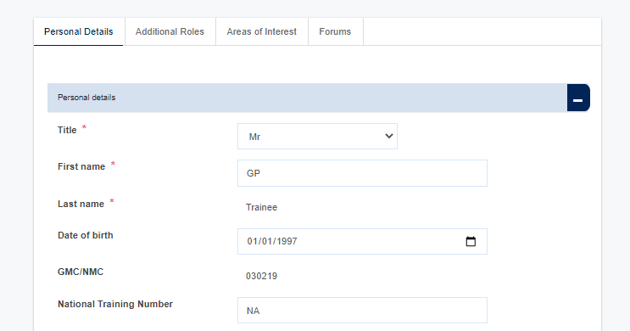This screenshot has width=630, height=331.
Task: Click the Title field label
Action: pyautogui.click(x=67, y=131)
